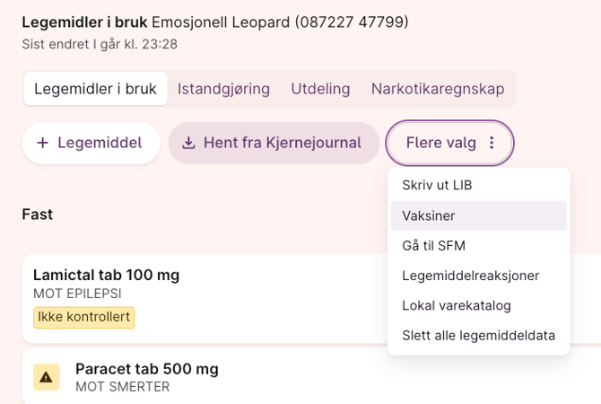Choose Slett alle legemiddeldata option

coord(478,336)
